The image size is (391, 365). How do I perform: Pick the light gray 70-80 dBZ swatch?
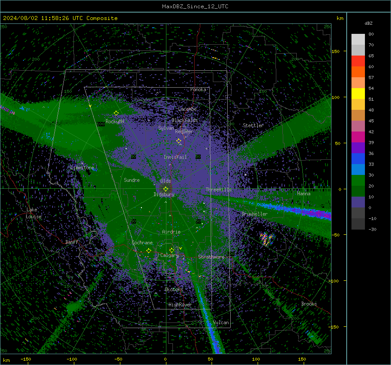(358, 39)
